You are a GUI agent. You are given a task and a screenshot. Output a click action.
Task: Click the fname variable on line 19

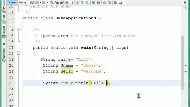(x=64, y=59)
